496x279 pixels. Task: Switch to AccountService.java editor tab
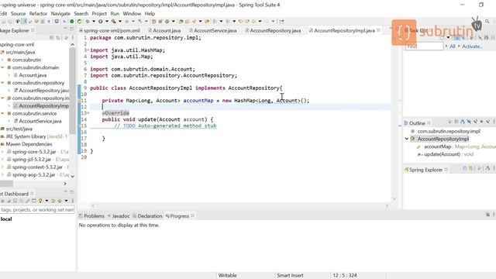pos(212,30)
